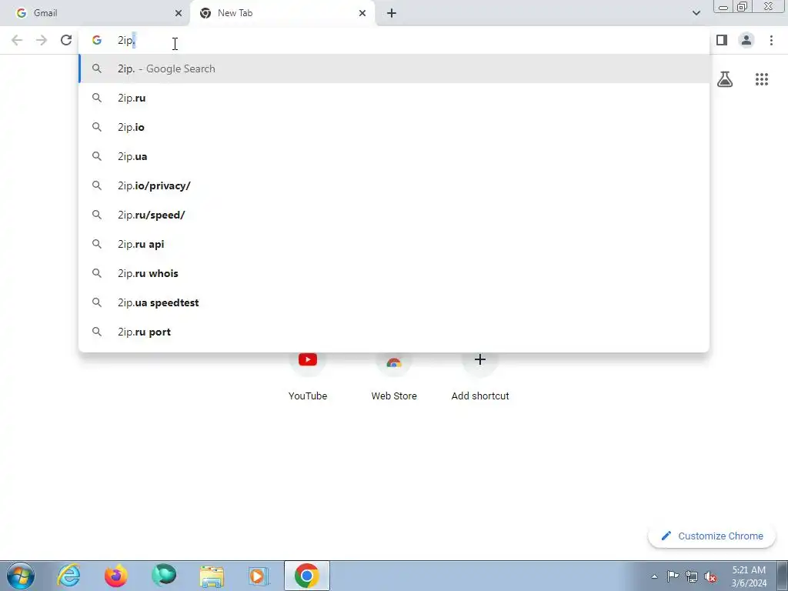
Task: Click the Customize Chrome button
Action: tap(712, 536)
